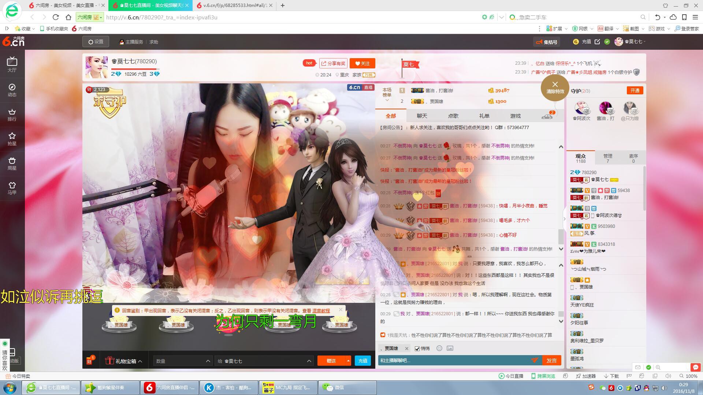Screen dimensions: 703x395
Task: Open the 排行 ranking sidebar icon
Action: tap(12, 114)
